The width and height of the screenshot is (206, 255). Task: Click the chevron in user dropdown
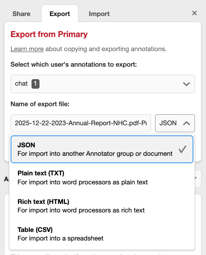pos(186,84)
